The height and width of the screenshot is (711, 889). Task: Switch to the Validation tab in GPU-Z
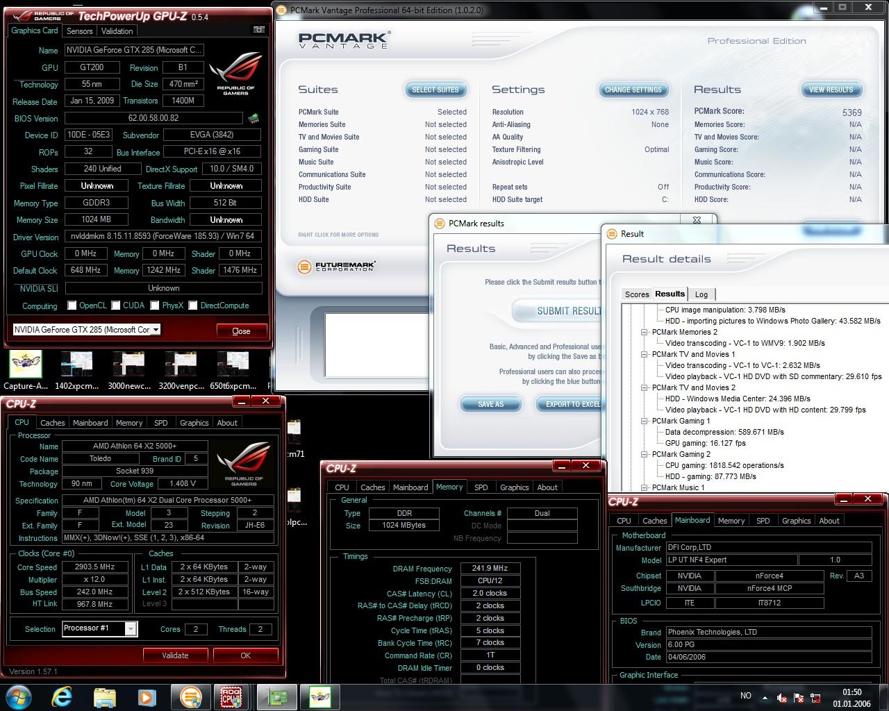coord(117,31)
